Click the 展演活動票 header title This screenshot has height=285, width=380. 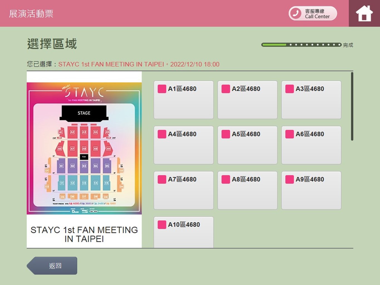pos(31,14)
